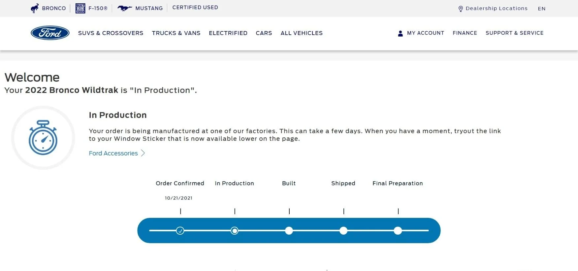
Task: Click the In Production stage label above tracker
Action: [x=234, y=183]
